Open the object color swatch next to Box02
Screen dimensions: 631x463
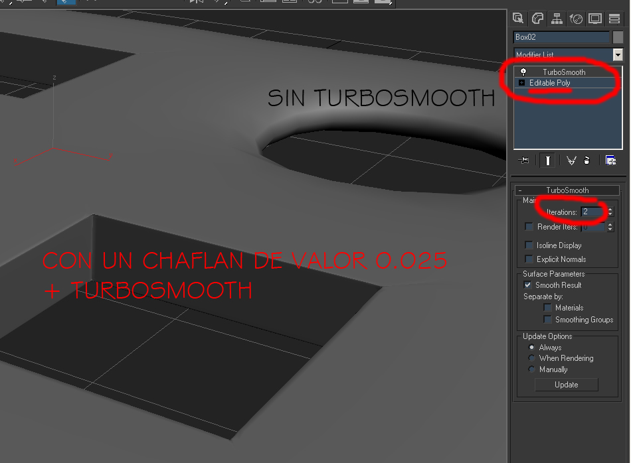coord(618,37)
